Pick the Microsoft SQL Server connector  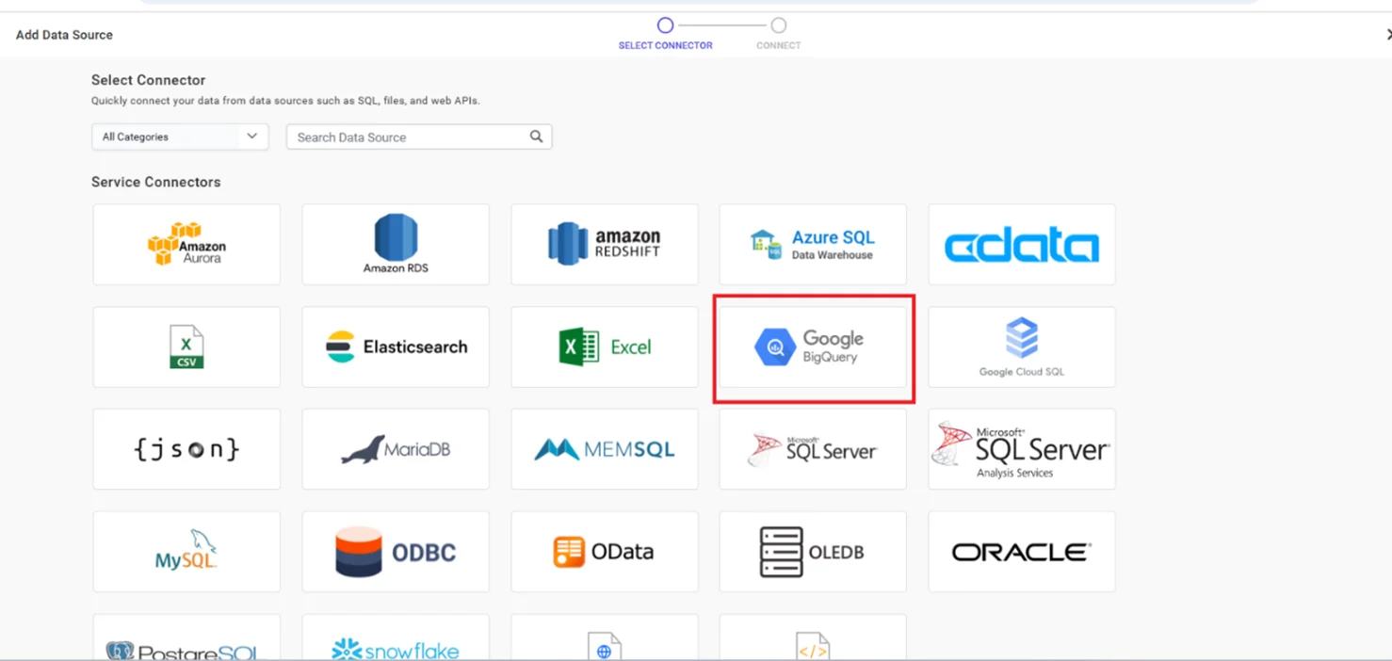pos(812,449)
